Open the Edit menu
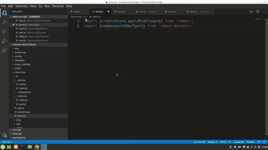Viewport: 268px width, 150px height. pyautogui.click(x=10, y=6)
